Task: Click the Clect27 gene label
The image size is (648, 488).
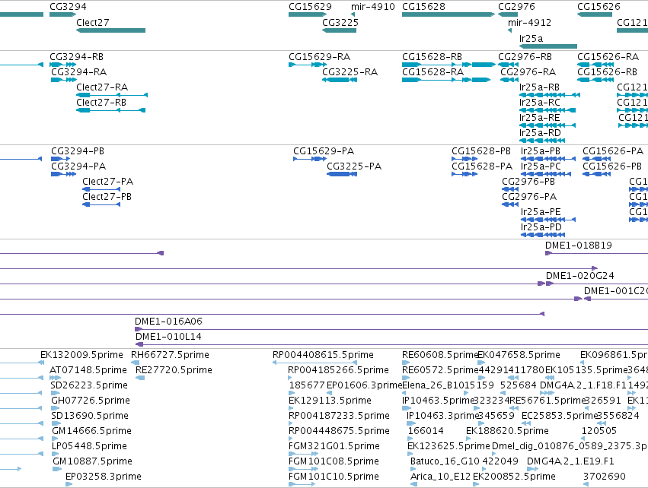Action: point(93,23)
